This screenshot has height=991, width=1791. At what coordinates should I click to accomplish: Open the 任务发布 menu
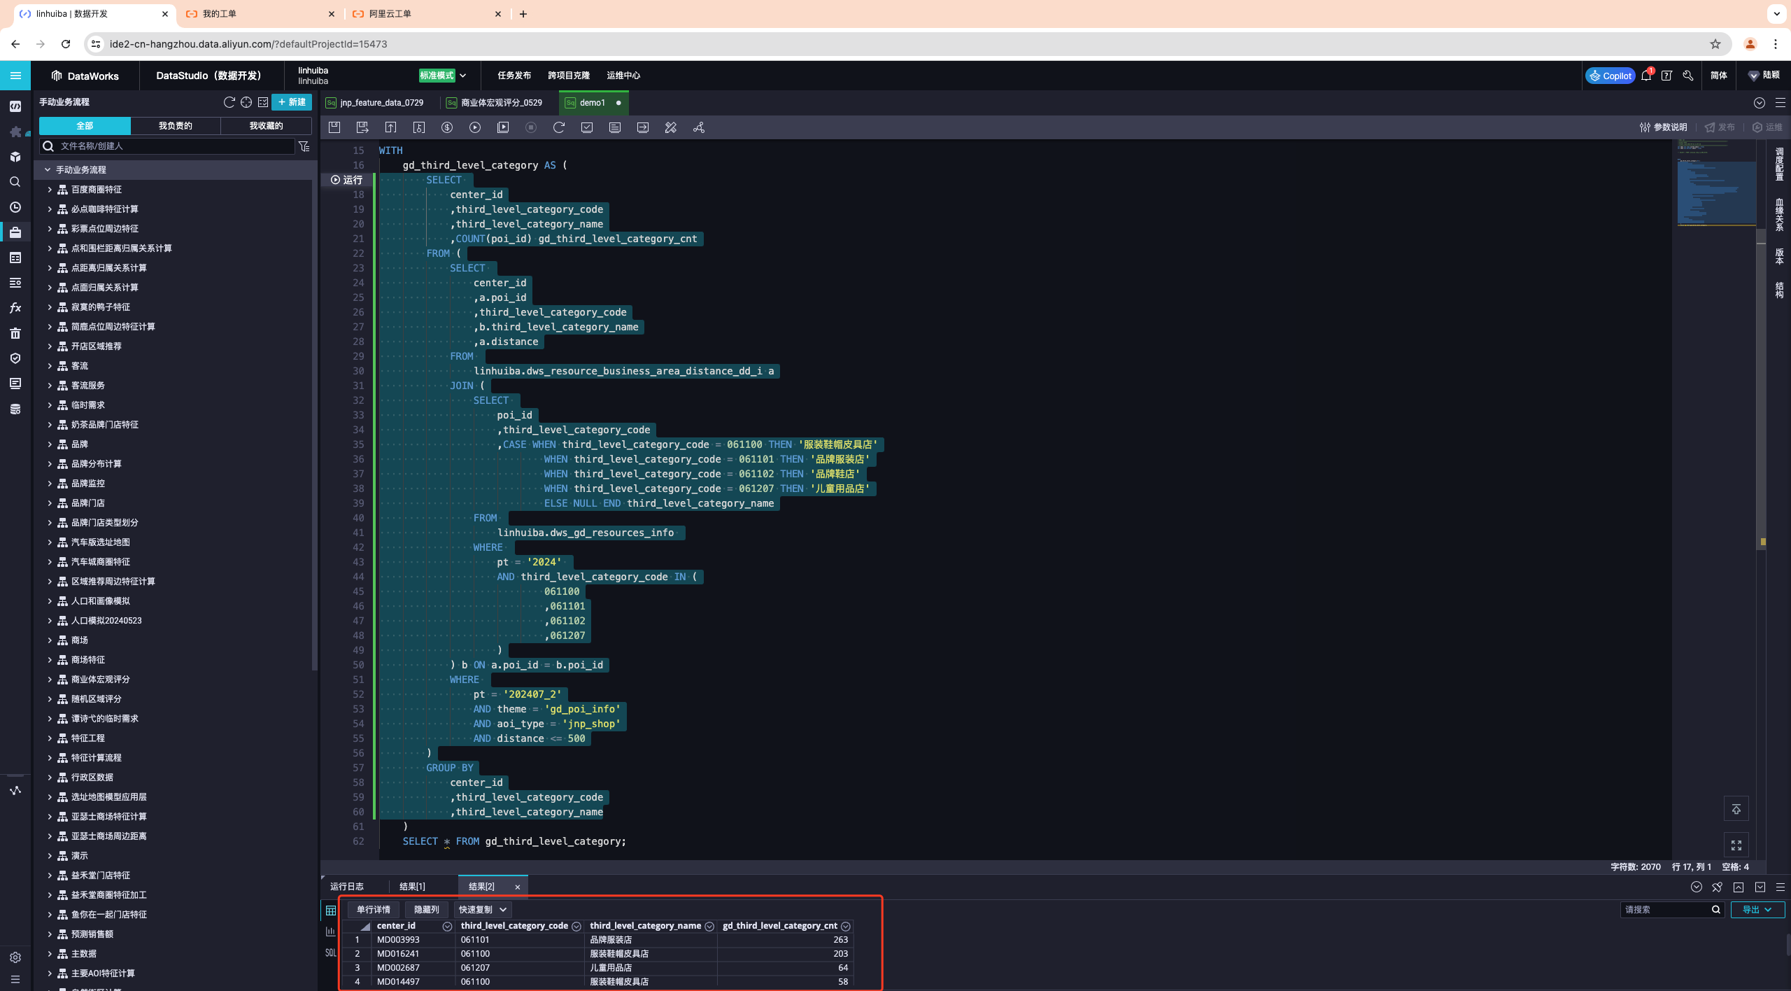pyautogui.click(x=514, y=76)
